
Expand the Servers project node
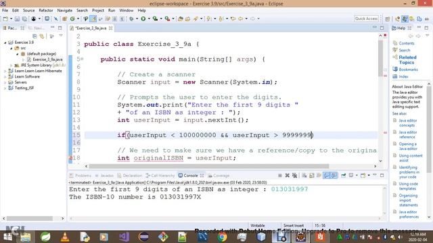pos(5,82)
